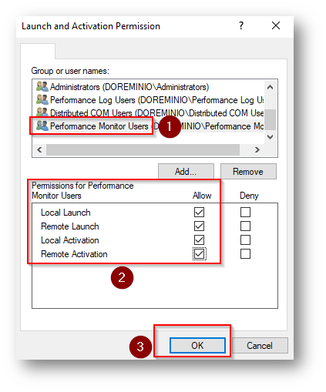Confirm permissions with the OK button

[197, 345]
